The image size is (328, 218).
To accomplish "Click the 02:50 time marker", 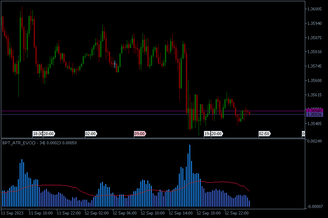I will (265, 134).
